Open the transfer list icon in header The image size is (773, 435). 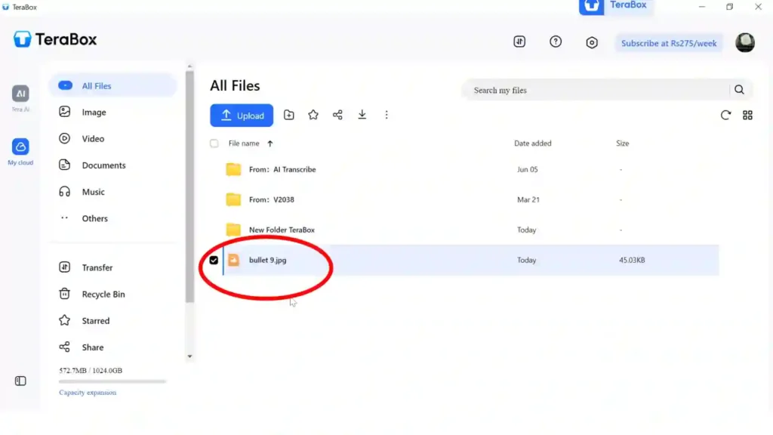[x=519, y=42]
